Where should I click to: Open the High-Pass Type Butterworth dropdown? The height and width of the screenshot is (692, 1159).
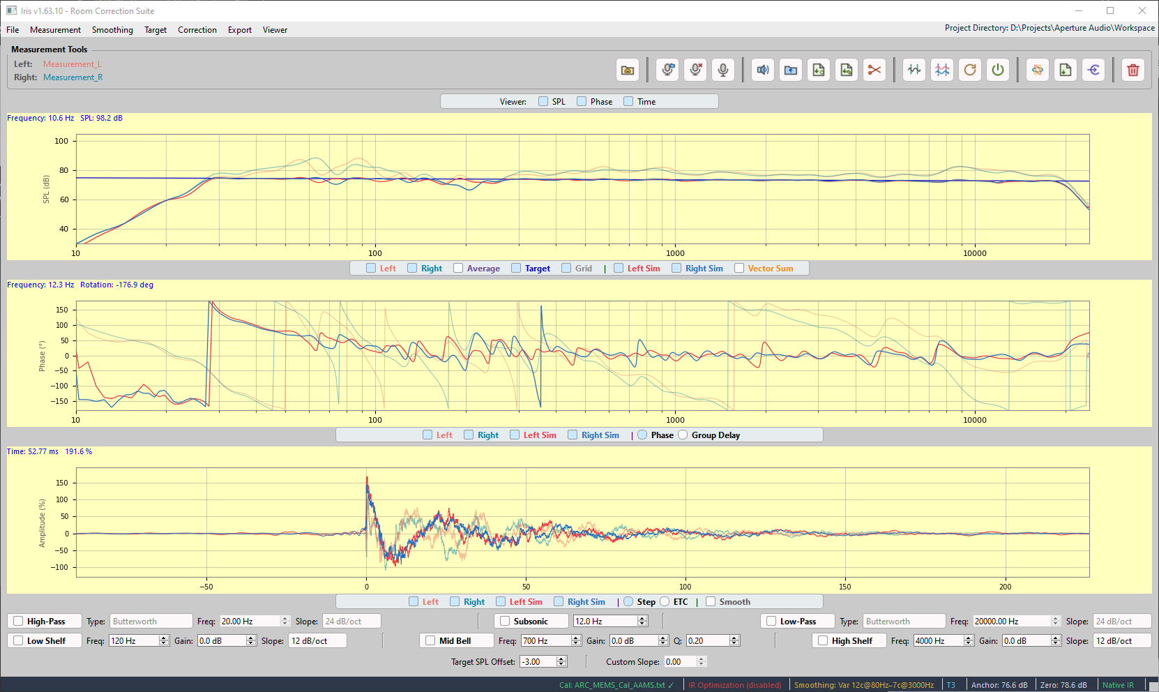point(151,622)
